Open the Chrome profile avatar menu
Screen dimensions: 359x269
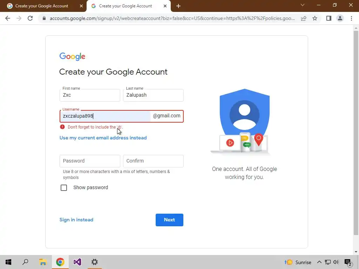[x=340, y=18]
